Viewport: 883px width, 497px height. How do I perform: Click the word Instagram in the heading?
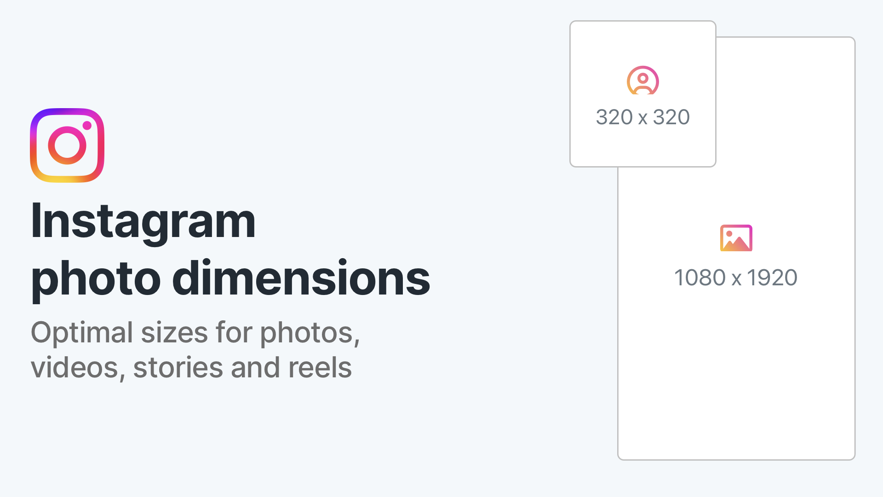click(x=143, y=222)
